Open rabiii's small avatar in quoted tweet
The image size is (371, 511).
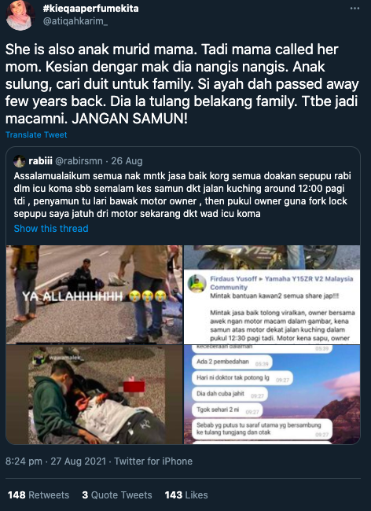[20, 161]
